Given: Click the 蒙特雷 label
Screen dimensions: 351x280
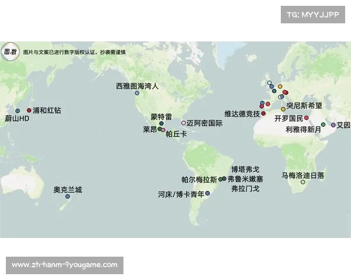Looking at the screenshot, I should (161, 117).
